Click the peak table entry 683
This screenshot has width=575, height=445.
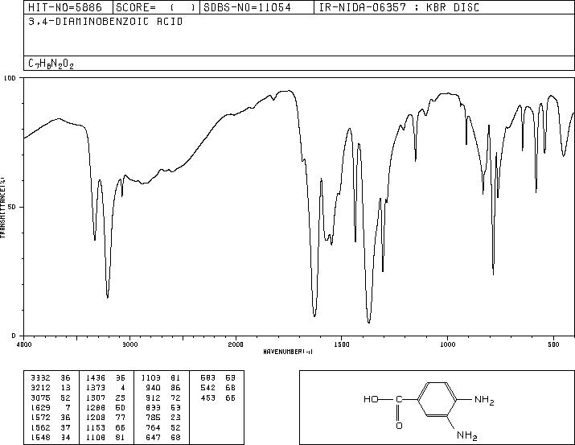pyautogui.click(x=208, y=378)
